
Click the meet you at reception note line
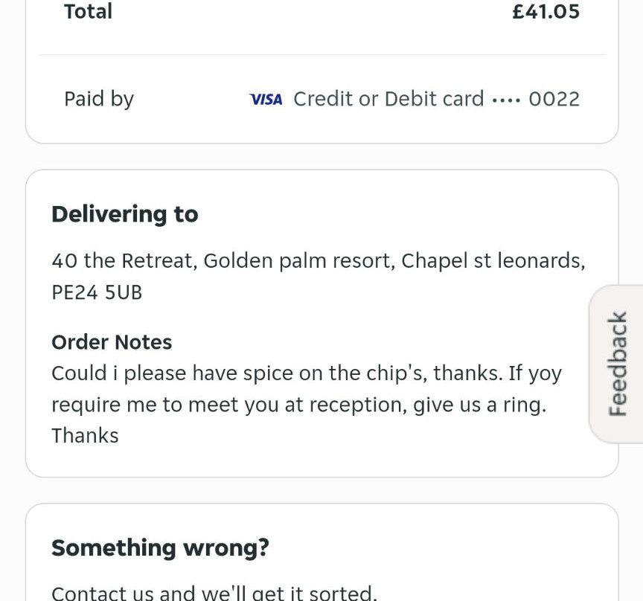(x=298, y=405)
